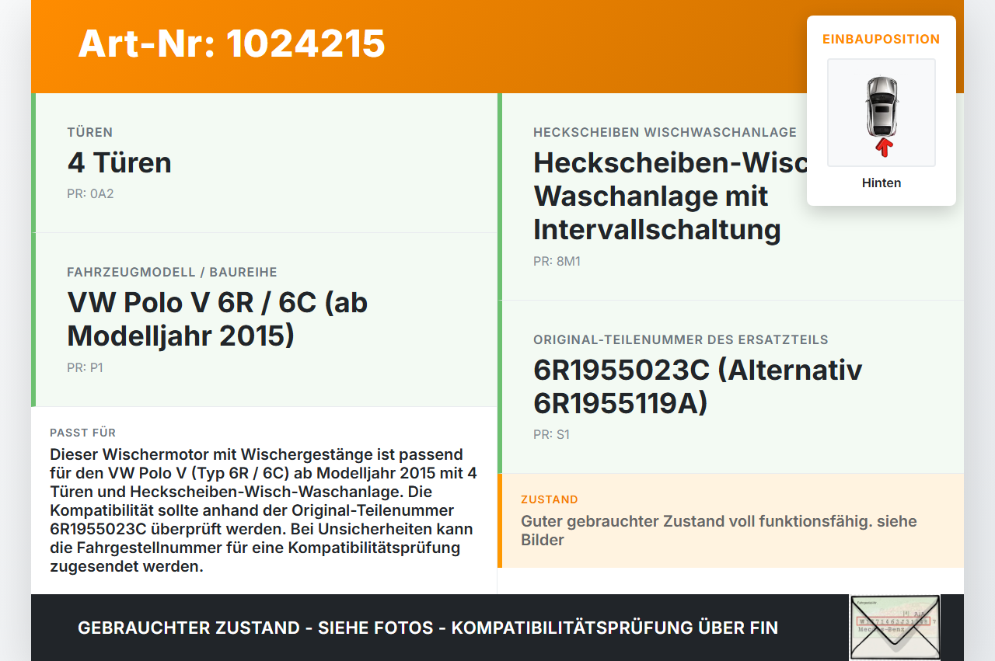
Task: Enable the 4 Türen option
Action: [120, 163]
